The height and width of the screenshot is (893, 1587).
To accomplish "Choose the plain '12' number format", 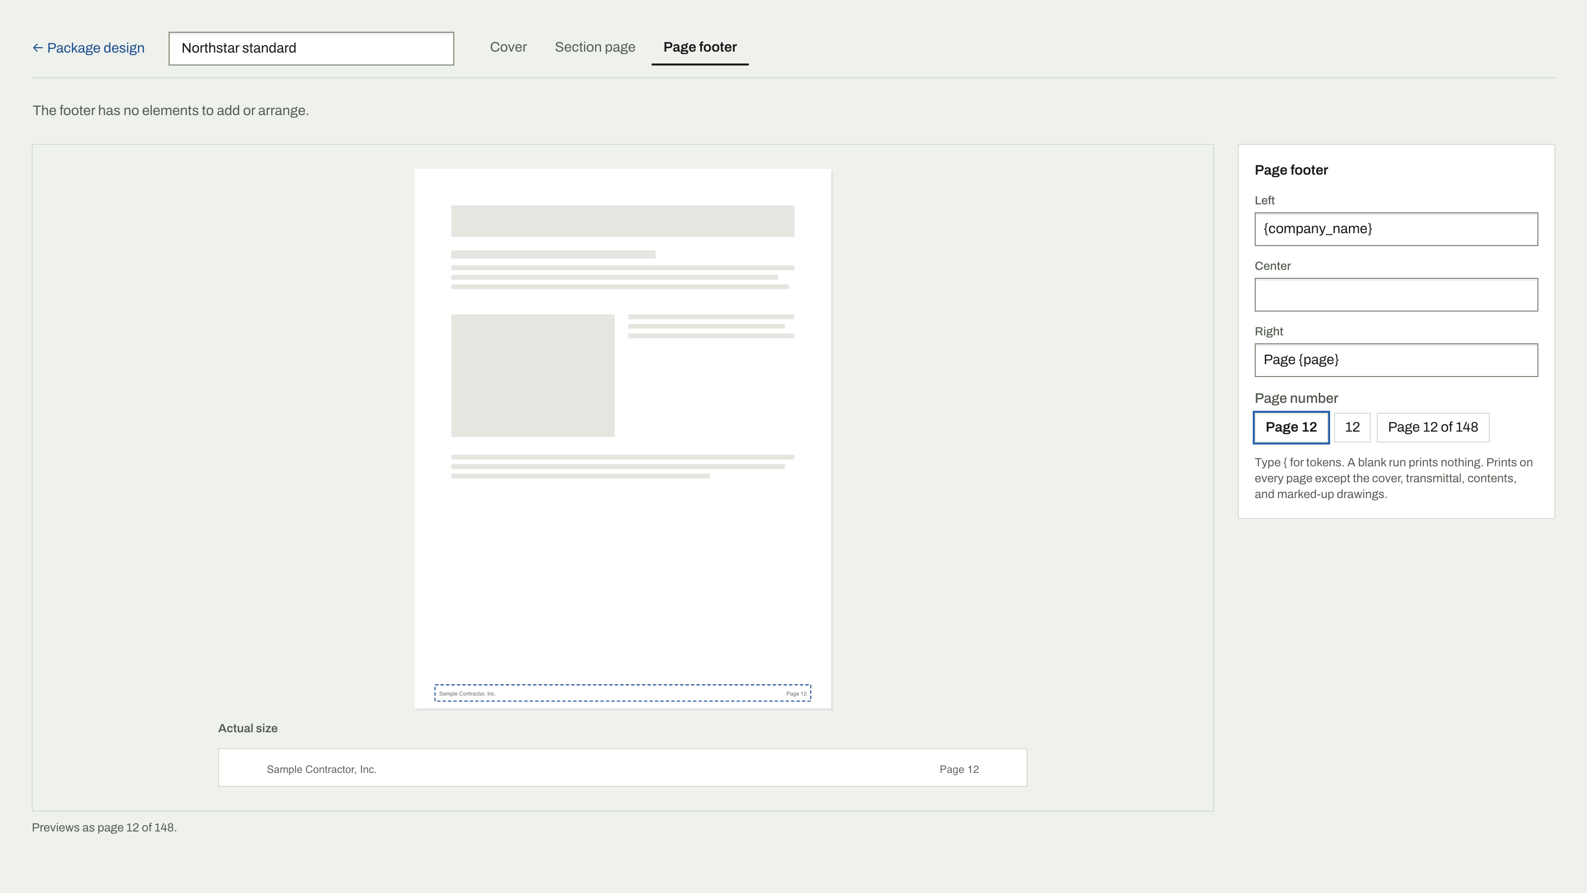I will pos(1351,427).
